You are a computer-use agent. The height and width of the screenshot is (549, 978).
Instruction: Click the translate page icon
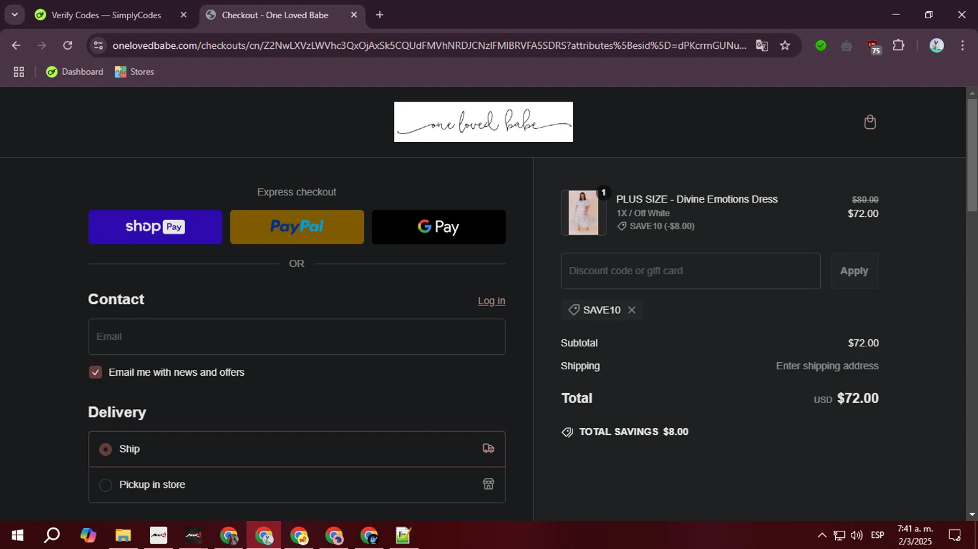pos(762,46)
